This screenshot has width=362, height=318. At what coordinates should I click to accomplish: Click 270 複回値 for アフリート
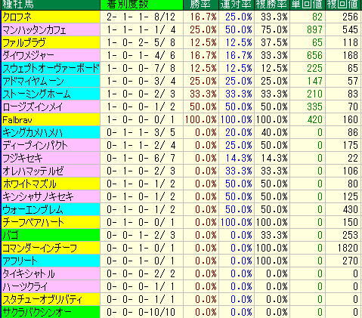tap(350, 261)
